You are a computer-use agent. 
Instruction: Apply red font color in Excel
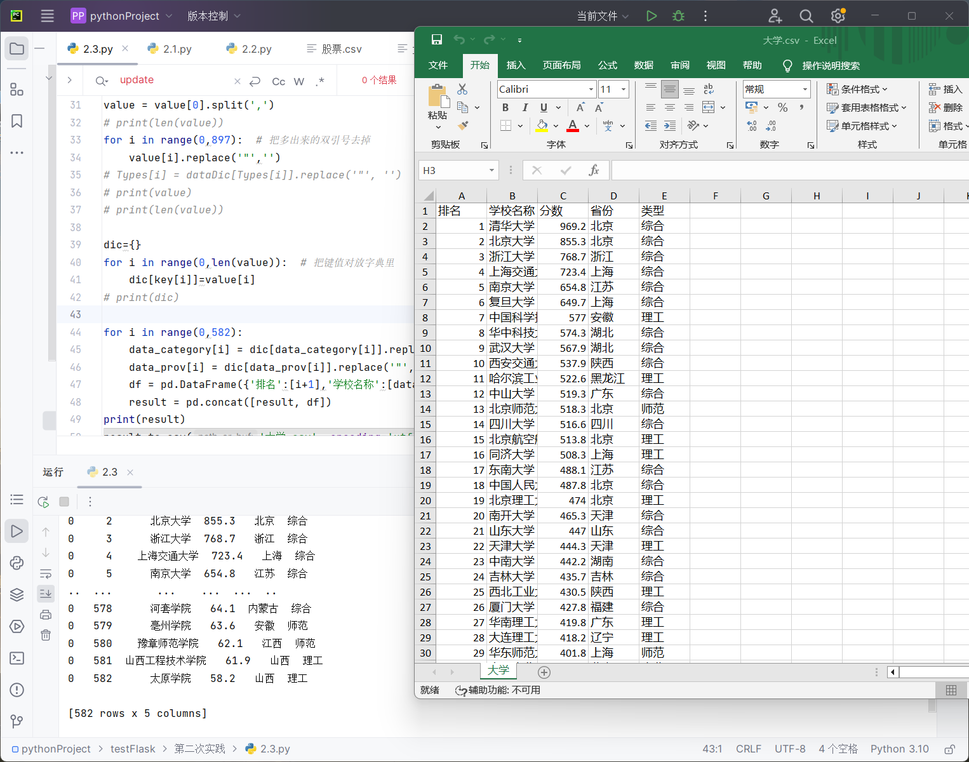pos(573,126)
